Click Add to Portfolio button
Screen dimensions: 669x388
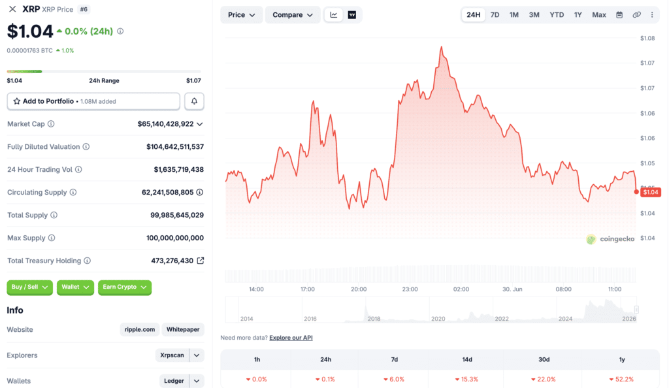93,101
